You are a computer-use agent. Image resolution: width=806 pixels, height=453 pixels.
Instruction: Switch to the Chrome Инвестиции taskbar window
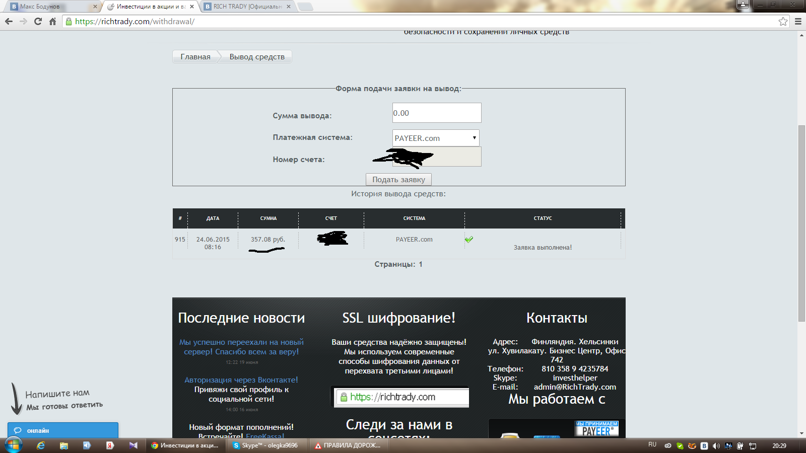(x=186, y=445)
